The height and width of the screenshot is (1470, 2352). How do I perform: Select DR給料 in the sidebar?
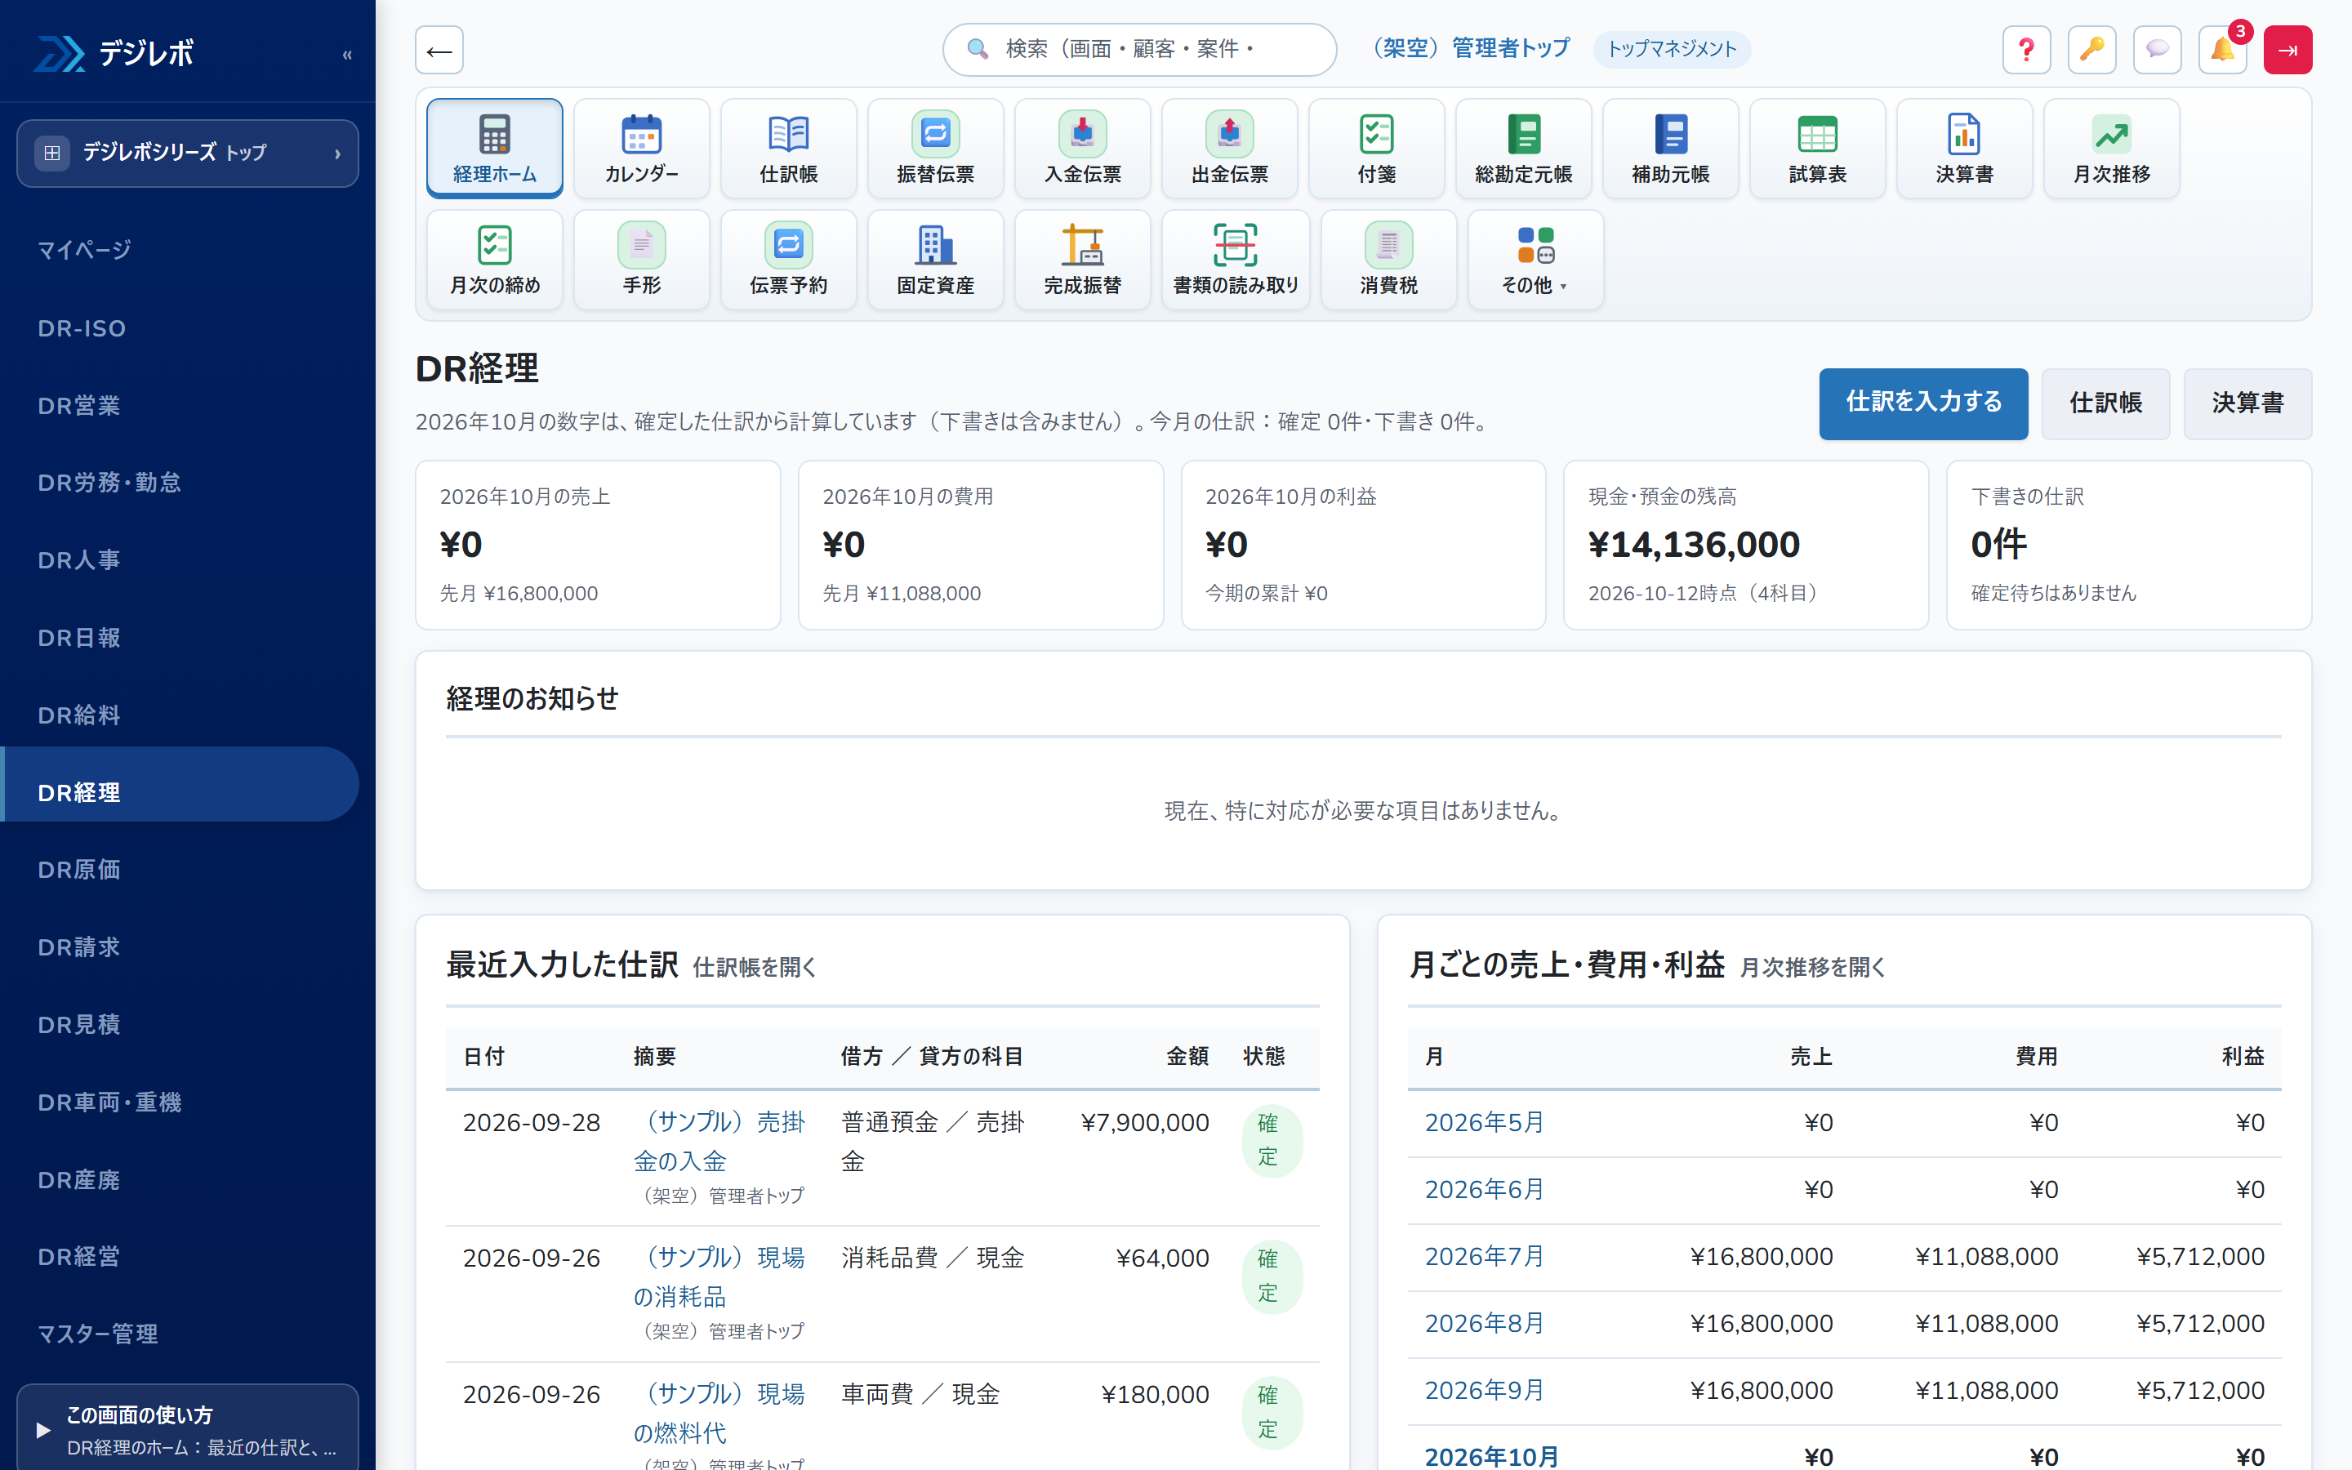[x=180, y=715]
